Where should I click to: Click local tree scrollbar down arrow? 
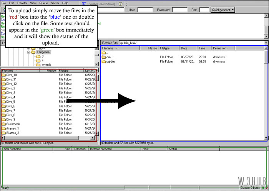tap(96, 64)
